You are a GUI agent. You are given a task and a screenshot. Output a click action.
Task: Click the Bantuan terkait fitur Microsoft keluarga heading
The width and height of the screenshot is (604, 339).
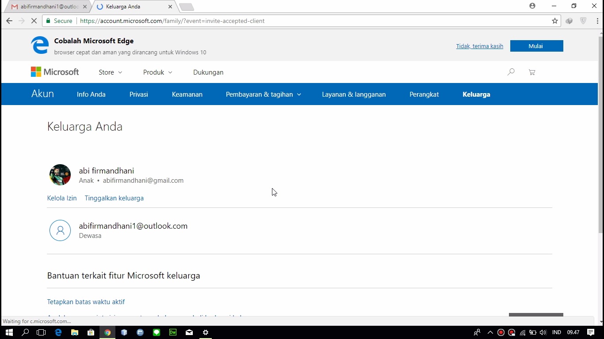(124, 276)
